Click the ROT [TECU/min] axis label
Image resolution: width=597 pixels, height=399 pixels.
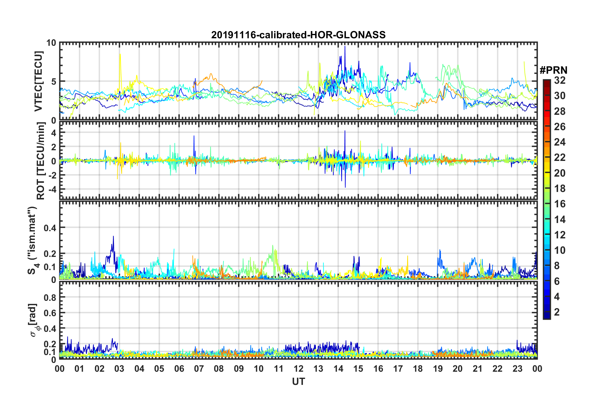(x=41, y=161)
